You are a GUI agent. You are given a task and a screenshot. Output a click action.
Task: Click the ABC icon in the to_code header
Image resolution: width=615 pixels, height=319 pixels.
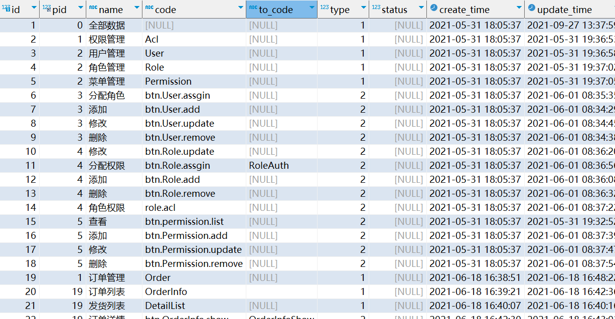253,9
